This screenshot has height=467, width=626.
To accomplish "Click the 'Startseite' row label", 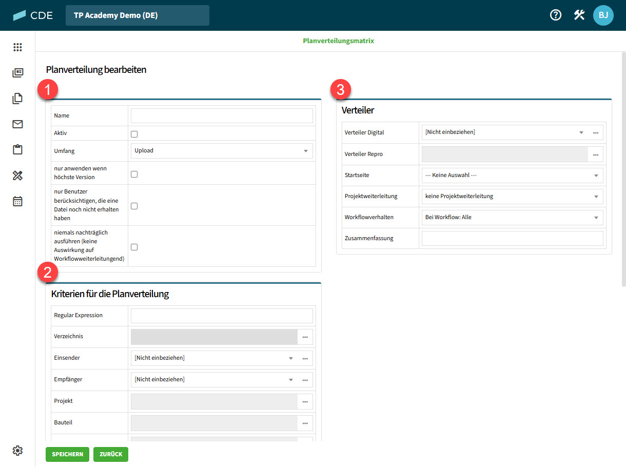I will point(357,176).
